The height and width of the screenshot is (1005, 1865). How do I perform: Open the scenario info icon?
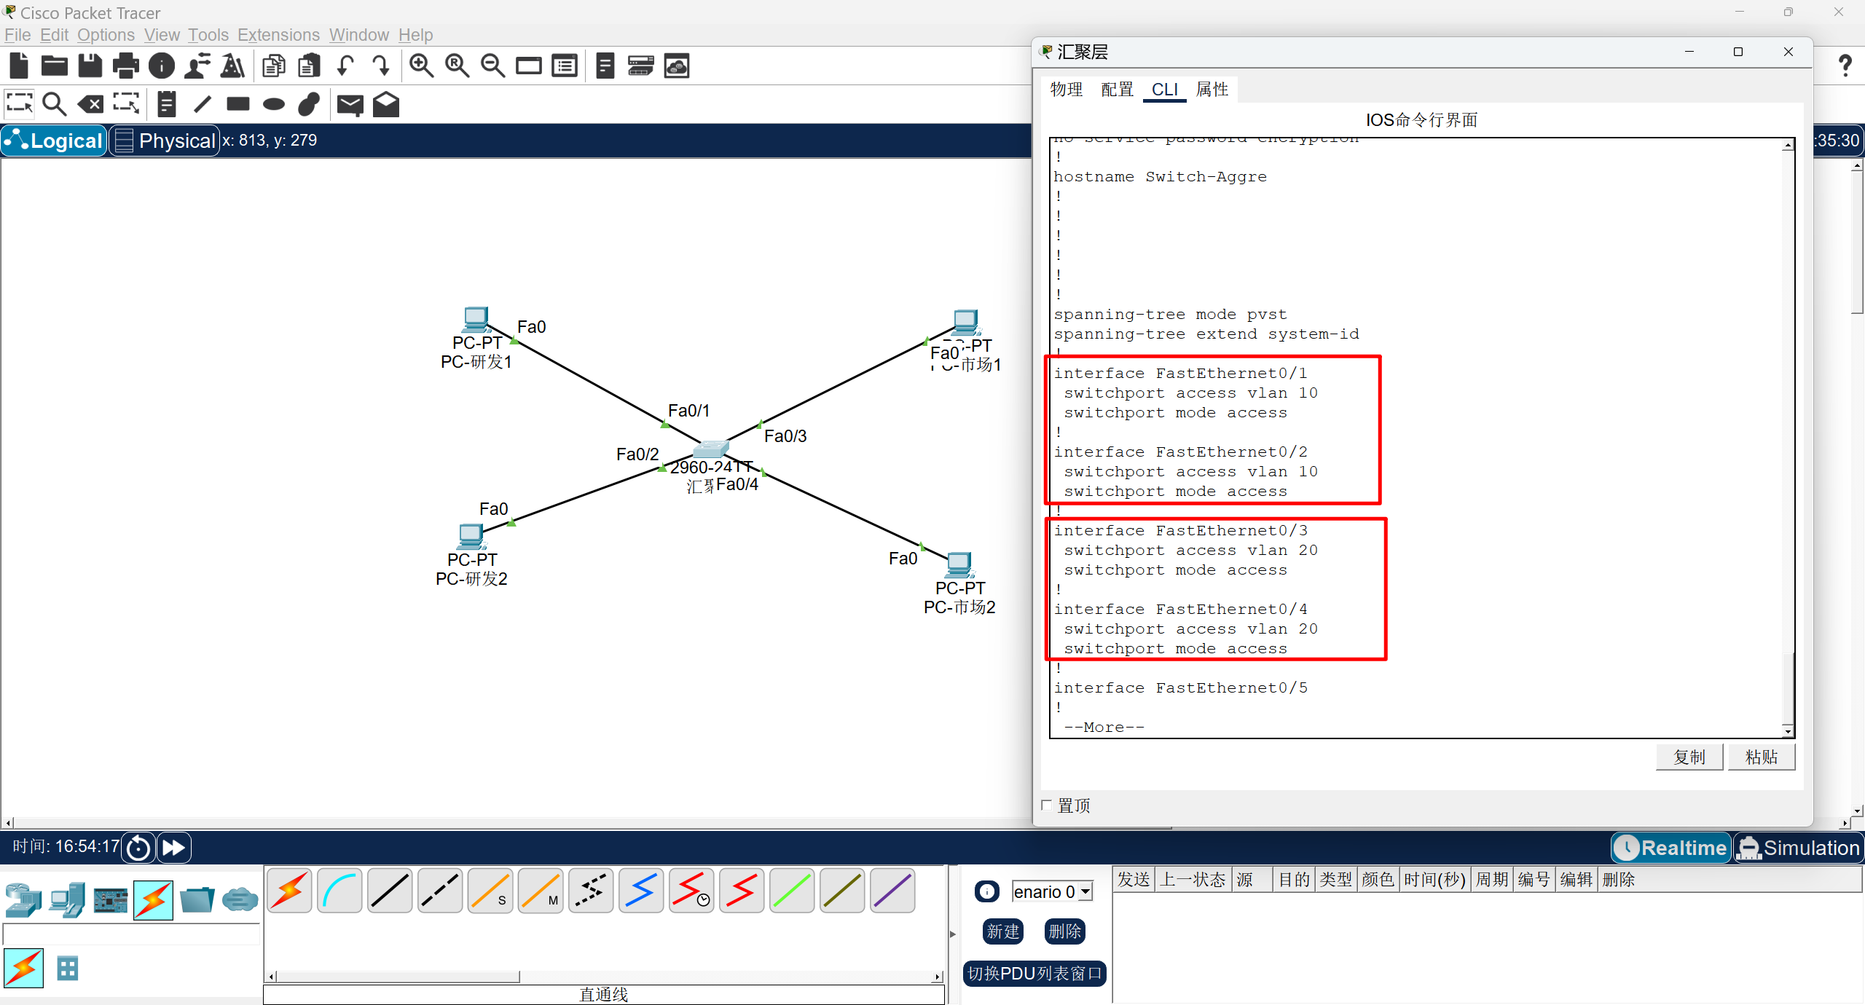point(987,891)
